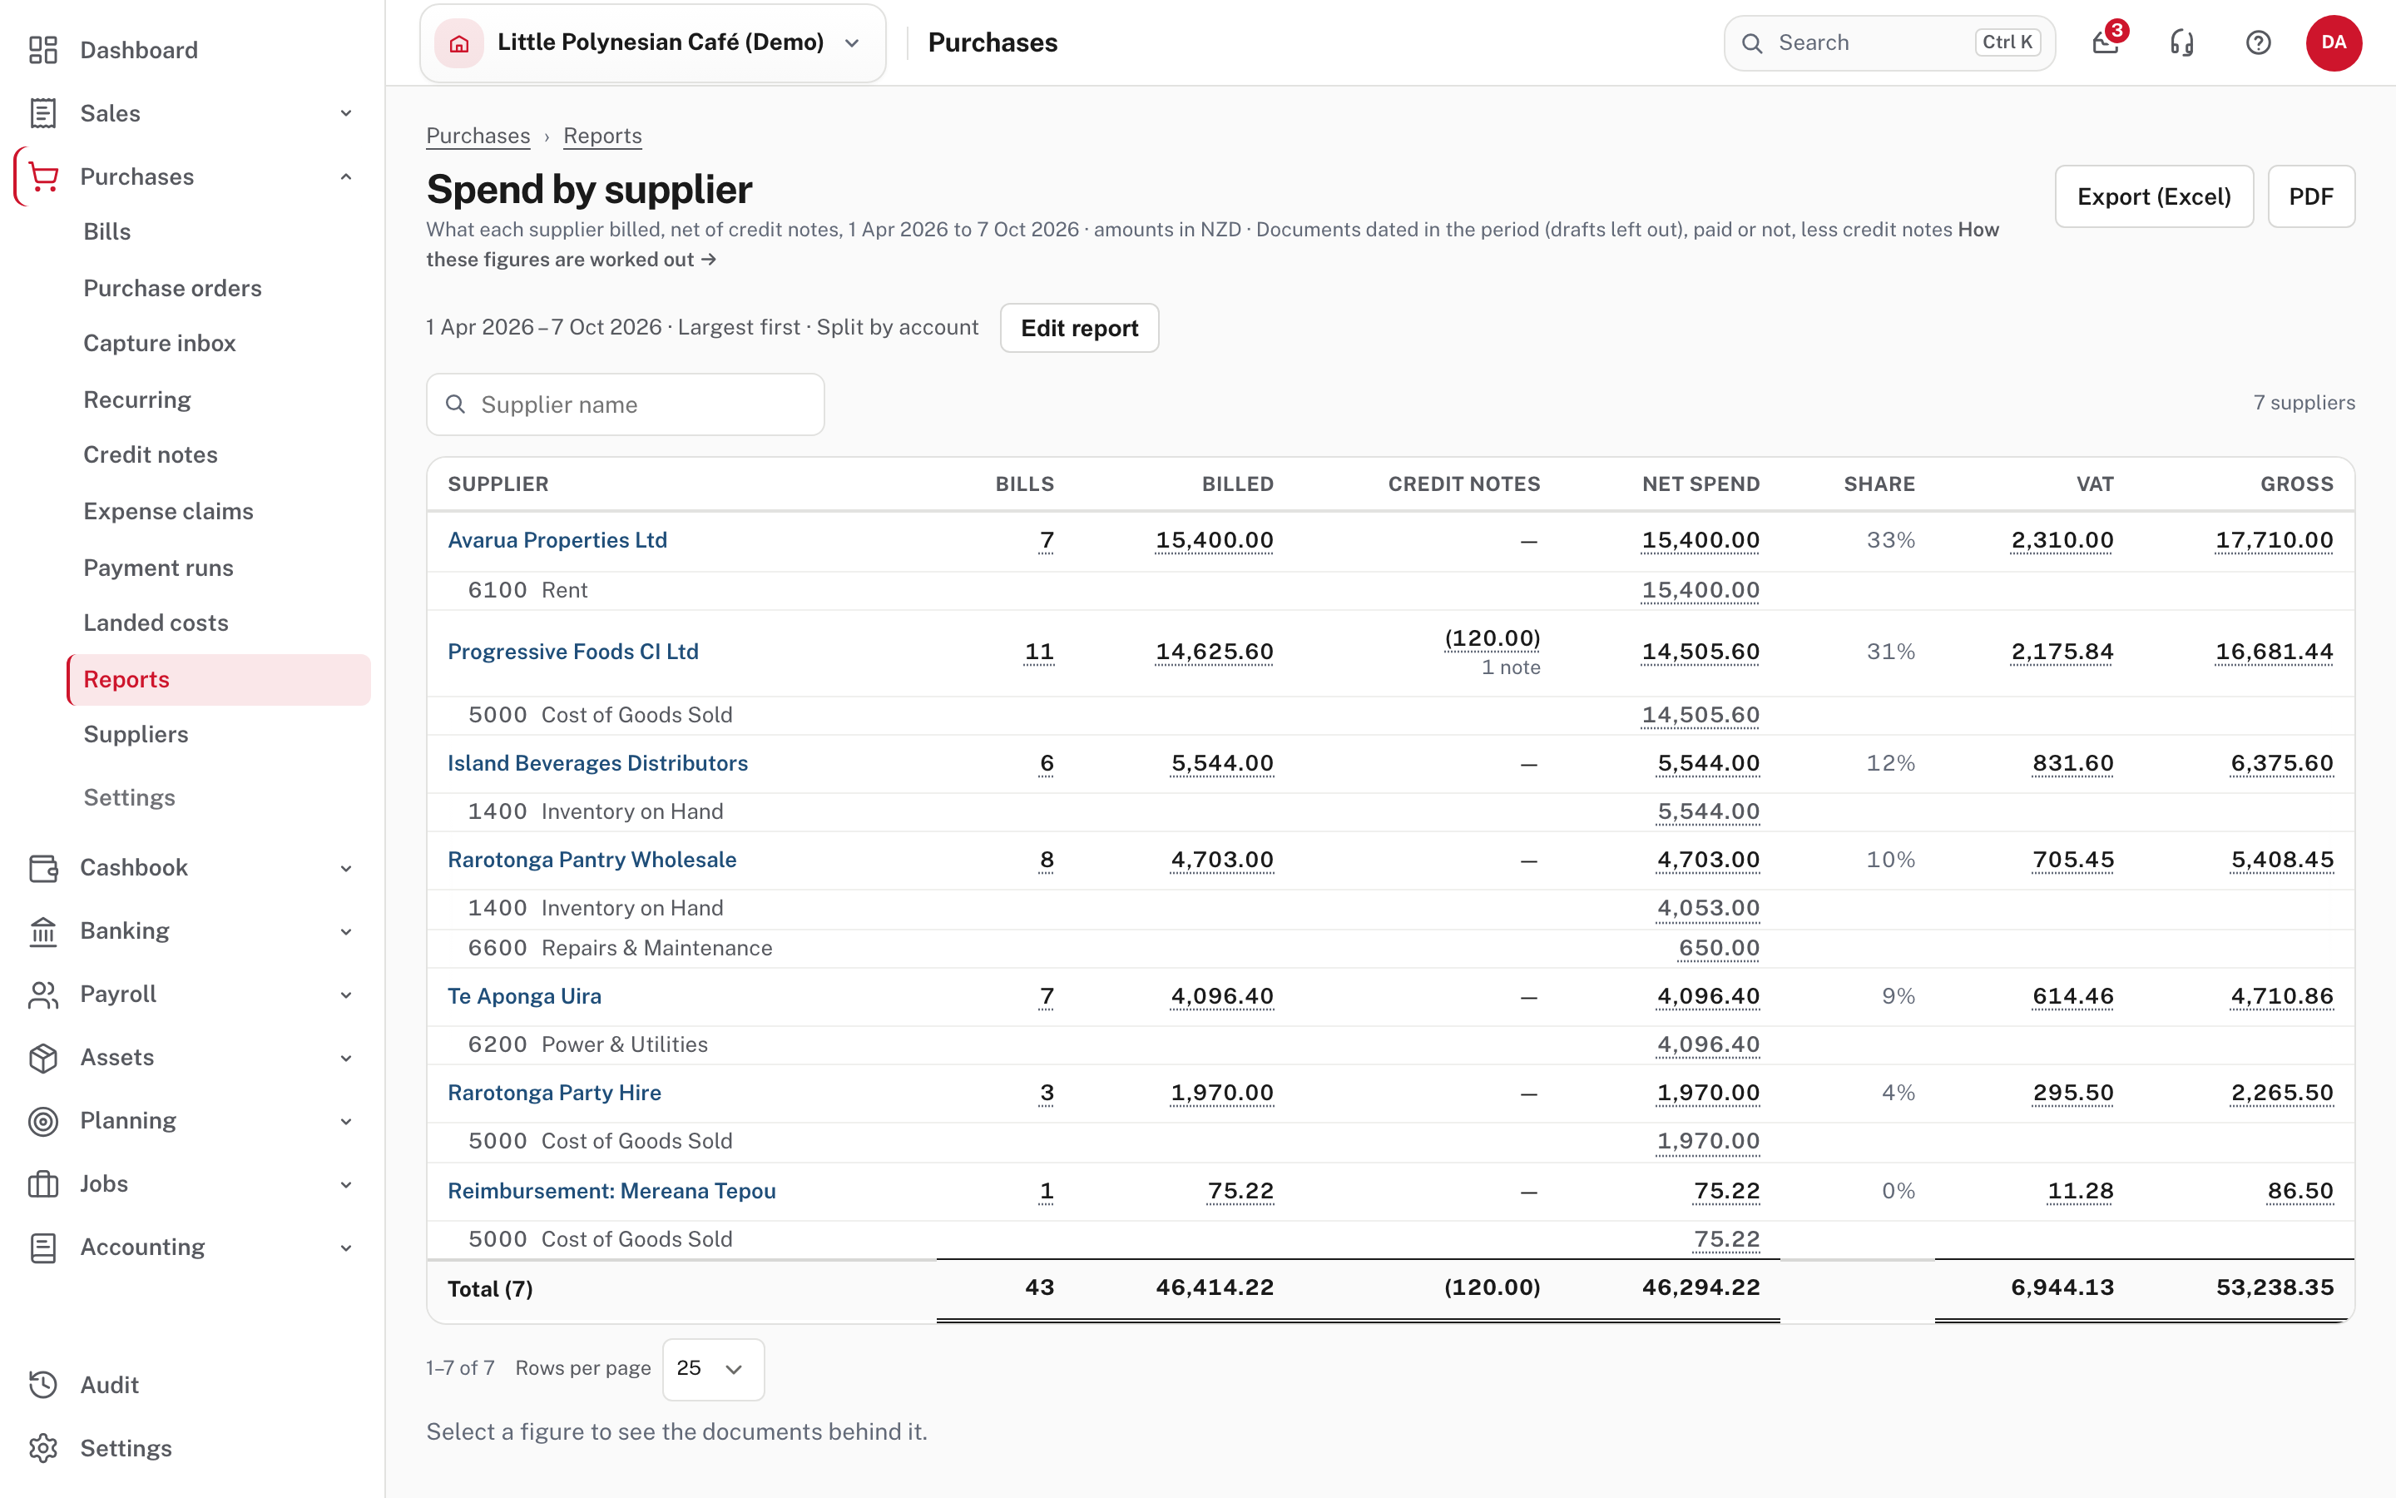Click the Accounting ledger icon
The width and height of the screenshot is (2396, 1498).
click(x=42, y=1248)
